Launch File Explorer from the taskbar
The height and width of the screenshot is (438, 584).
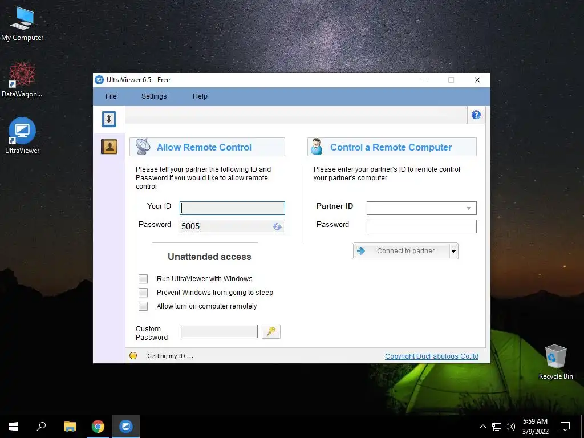click(70, 427)
